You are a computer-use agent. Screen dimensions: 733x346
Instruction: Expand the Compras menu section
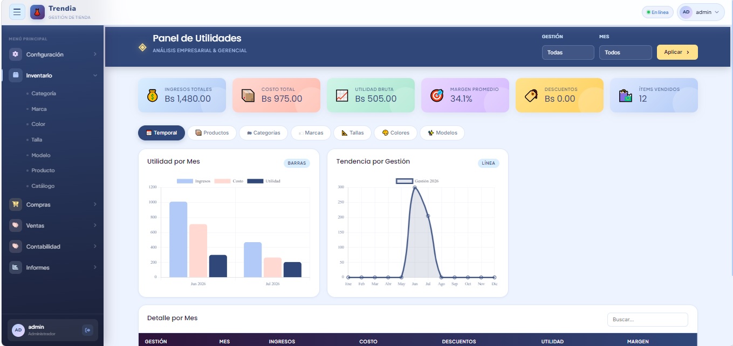(53, 204)
